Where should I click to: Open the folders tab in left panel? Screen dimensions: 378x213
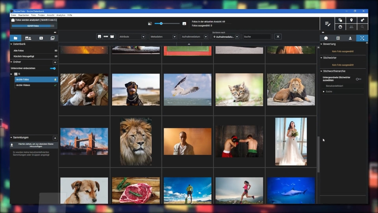tap(15, 38)
